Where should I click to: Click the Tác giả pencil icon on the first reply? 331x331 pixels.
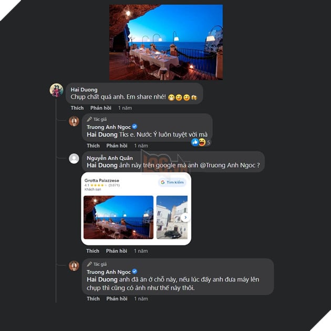pos(89,119)
